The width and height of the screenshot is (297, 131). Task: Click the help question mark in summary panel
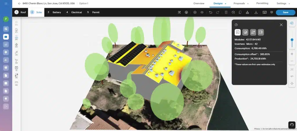click(236, 25)
